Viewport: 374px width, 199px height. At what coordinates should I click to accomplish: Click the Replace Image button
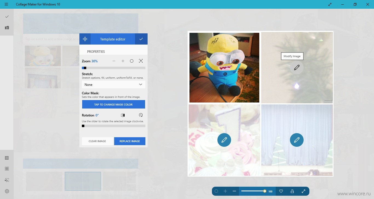click(x=130, y=141)
